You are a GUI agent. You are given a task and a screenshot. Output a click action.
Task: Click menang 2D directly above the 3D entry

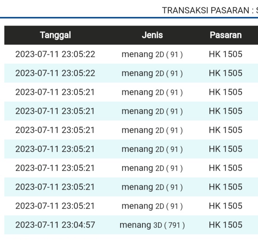pyautogui.click(x=152, y=206)
